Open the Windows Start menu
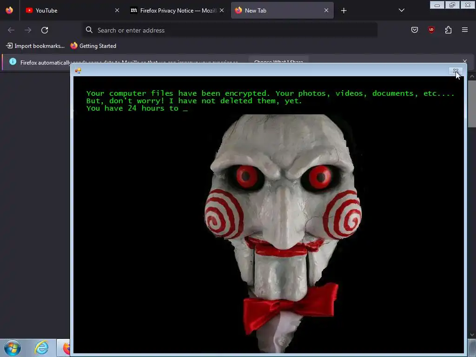This screenshot has height=357, width=476. [x=13, y=348]
